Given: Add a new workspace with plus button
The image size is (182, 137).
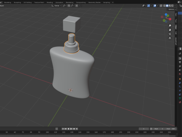Looking at the screenshot, I should coord(113,2).
